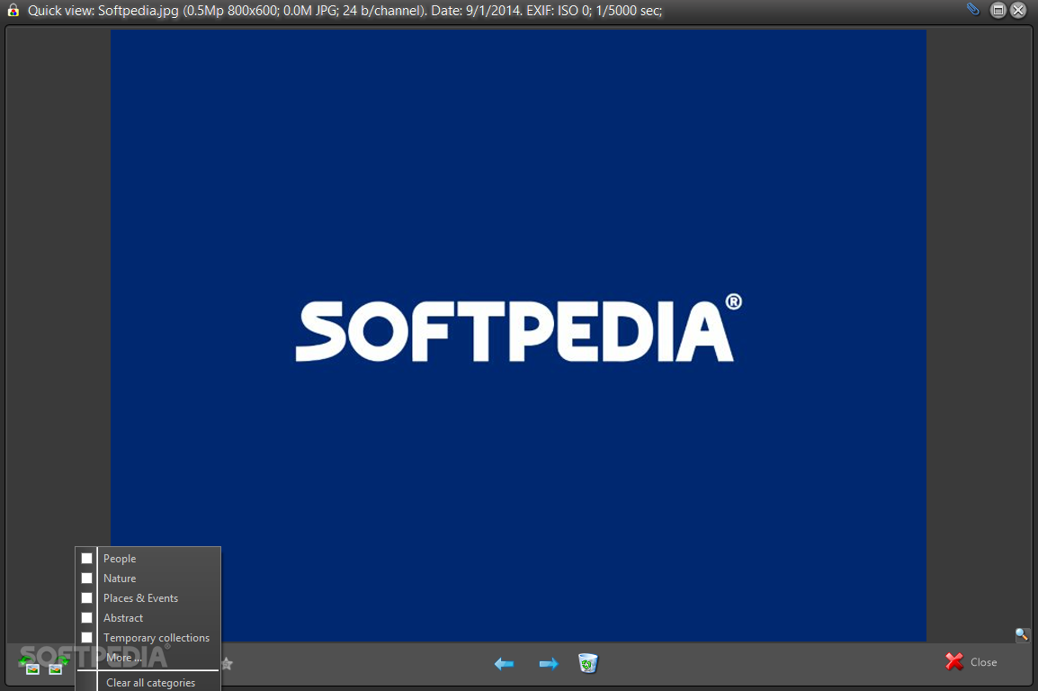Tick the People category checkbox
Image resolution: width=1038 pixels, height=691 pixels.
click(86, 559)
